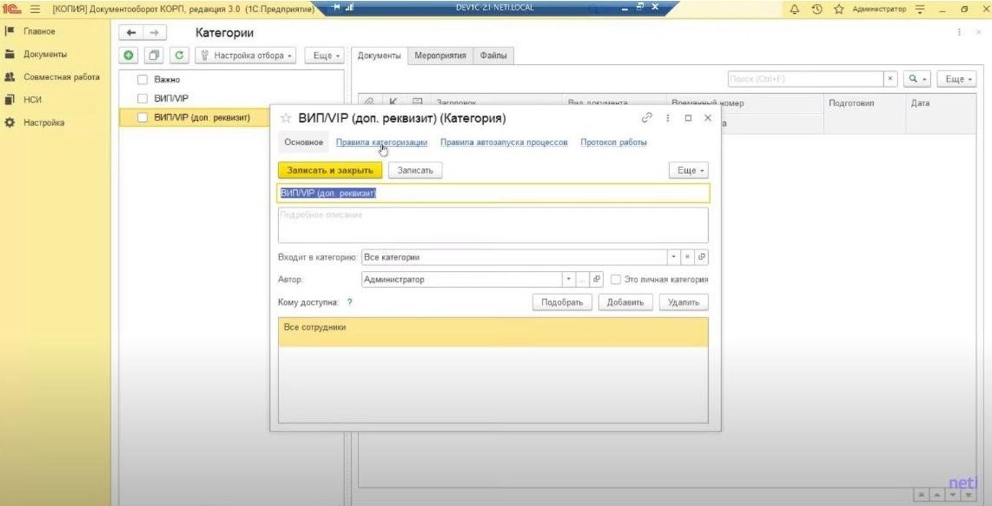Viewport: 992px width, 506px height.
Task: Open the Автор field dropdown arrow
Action: tap(568, 279)
